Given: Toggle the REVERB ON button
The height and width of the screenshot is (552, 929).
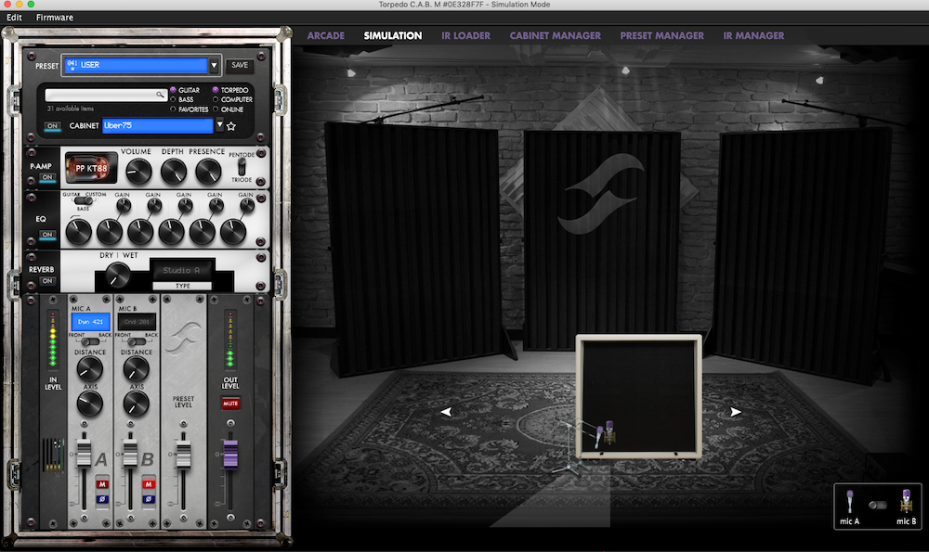Looking at the screenshot, I should pyautogui.click(x=47, y=281).
